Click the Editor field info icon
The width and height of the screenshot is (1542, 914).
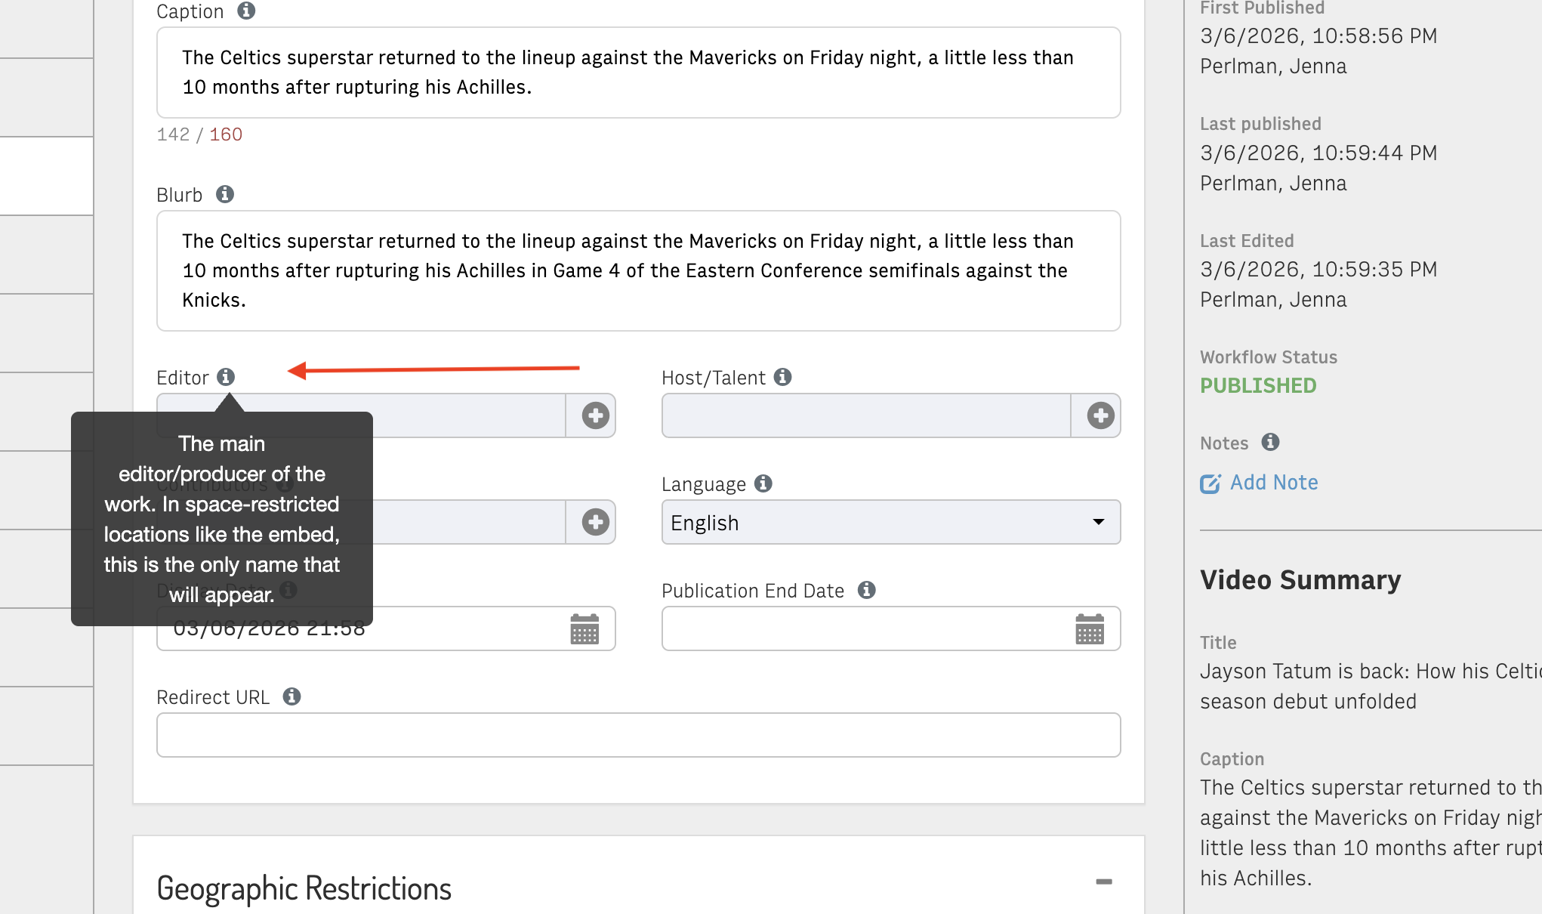click(x=226, y=377)
